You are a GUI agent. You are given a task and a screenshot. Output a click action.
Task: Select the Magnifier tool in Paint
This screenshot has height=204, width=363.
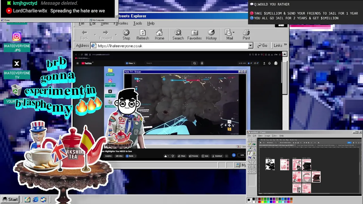[x=254, y=149]
